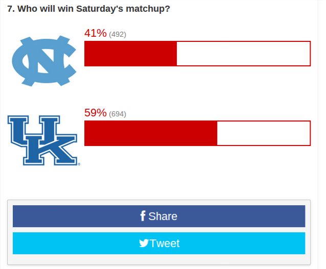Click the 59% result label
This screenshot has width=326, height=269.
(x=96, y=113)
